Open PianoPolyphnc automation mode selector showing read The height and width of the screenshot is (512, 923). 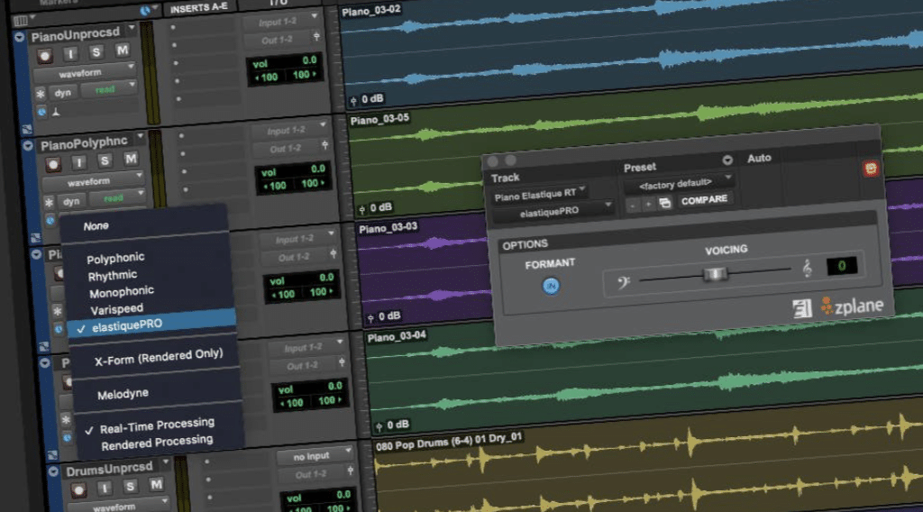pyautogui.click(x=117, y=198)
